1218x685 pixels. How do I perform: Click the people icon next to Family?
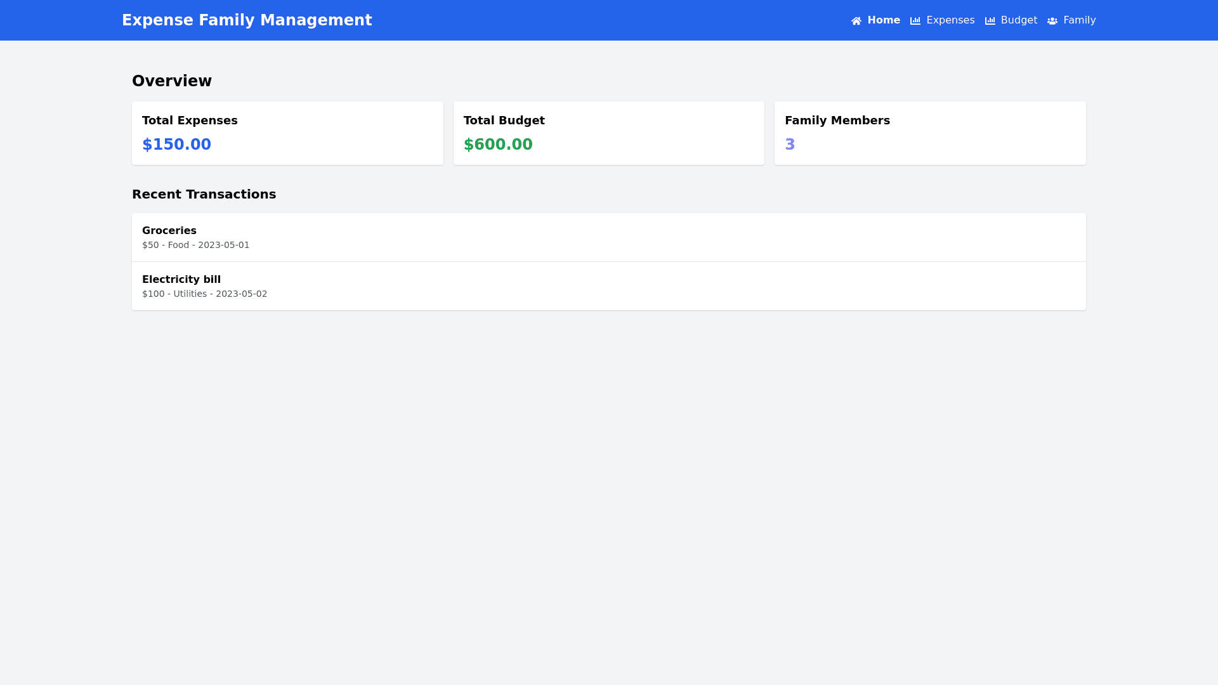[x=1053, y=20]
